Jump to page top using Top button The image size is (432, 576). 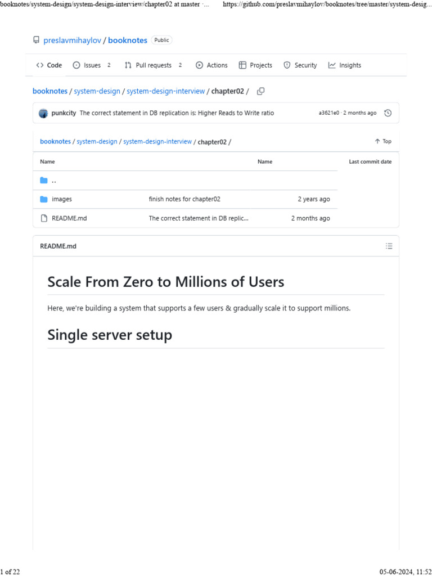point(383,141)
